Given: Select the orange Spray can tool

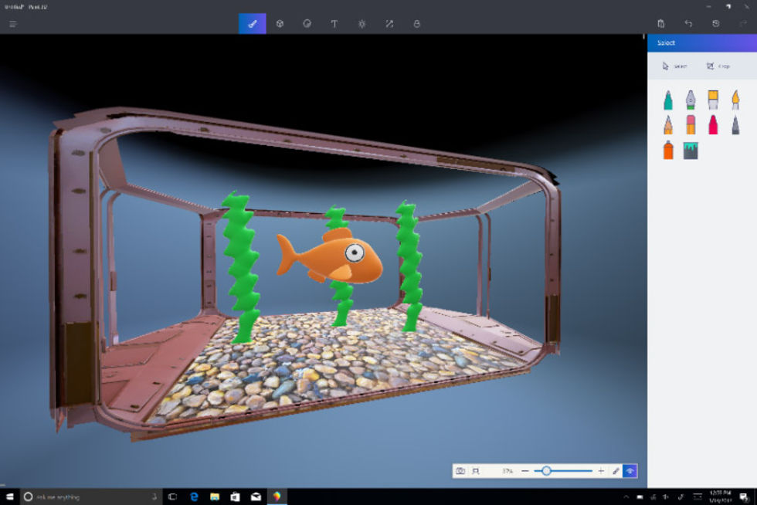Looking at the screenshot, I should [x=668, y=150].
